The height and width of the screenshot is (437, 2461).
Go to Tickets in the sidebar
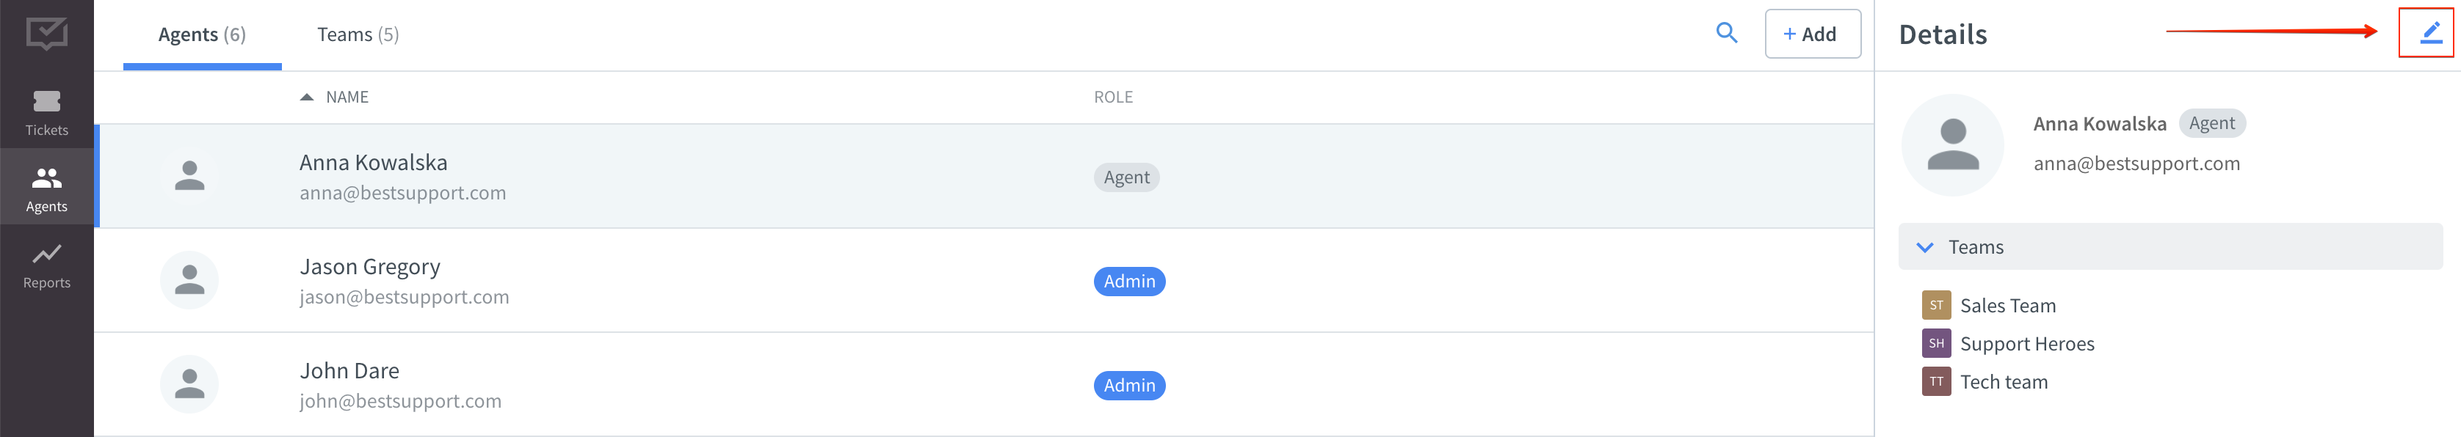[47, 111]
